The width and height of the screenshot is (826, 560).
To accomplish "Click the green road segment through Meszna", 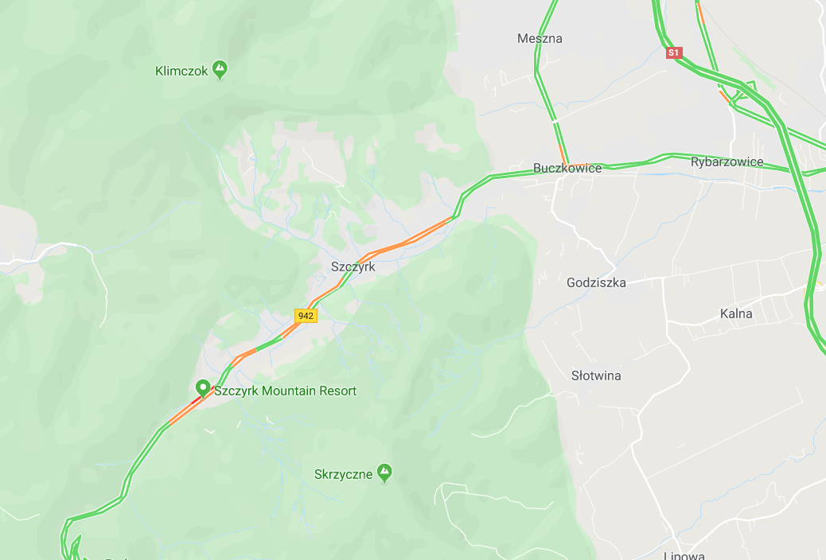I will tap(537, 58).
